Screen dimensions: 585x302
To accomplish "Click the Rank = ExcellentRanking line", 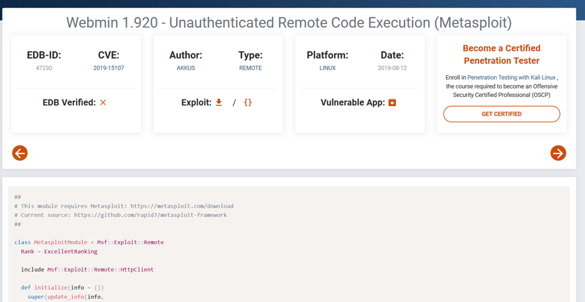I will [59, 252].
